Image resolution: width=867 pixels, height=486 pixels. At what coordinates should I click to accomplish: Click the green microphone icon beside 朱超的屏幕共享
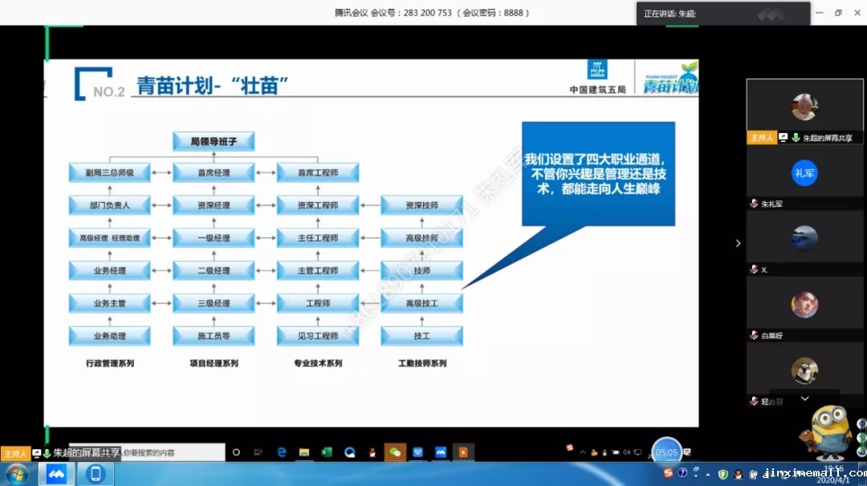tap(796, 138)
